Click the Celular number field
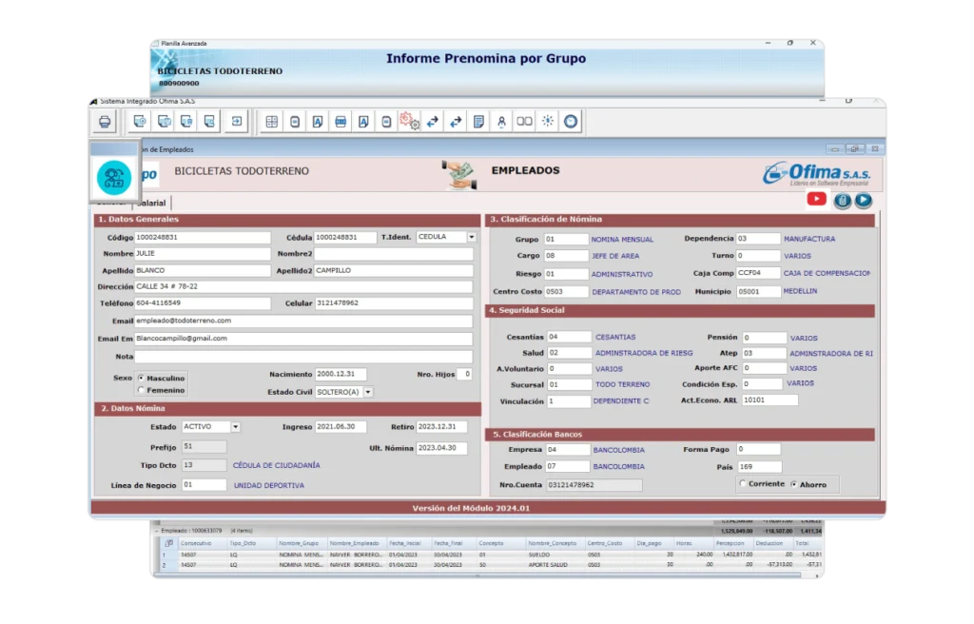Viewport: 974px width, 624px height. click(x=394, y=303)
